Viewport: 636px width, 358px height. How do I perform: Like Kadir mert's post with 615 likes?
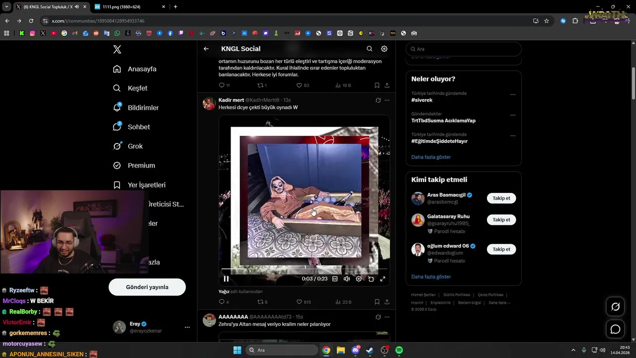303,302
